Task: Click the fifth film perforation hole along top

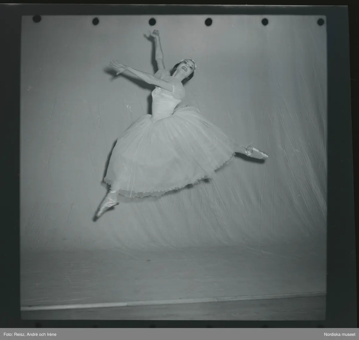Action: coord(265,22)
